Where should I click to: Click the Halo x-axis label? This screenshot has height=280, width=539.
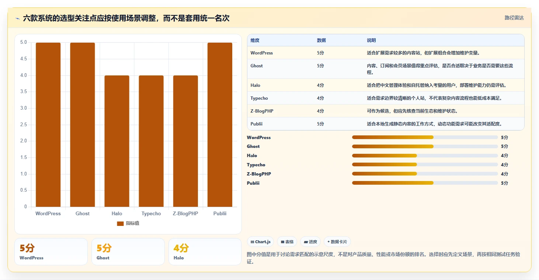tap(117, 213)
